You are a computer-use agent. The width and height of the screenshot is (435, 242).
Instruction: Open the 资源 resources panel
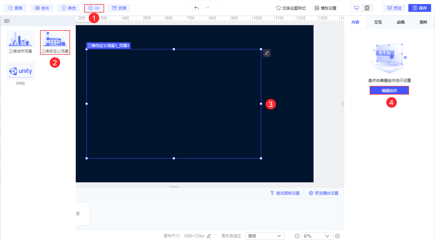[x=119, y=8]
